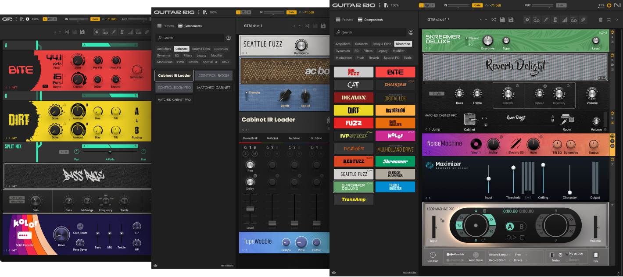Click previous preset arrow on Noise Machine
Screen dimensions: 623x277
click(x=426, y=153)
